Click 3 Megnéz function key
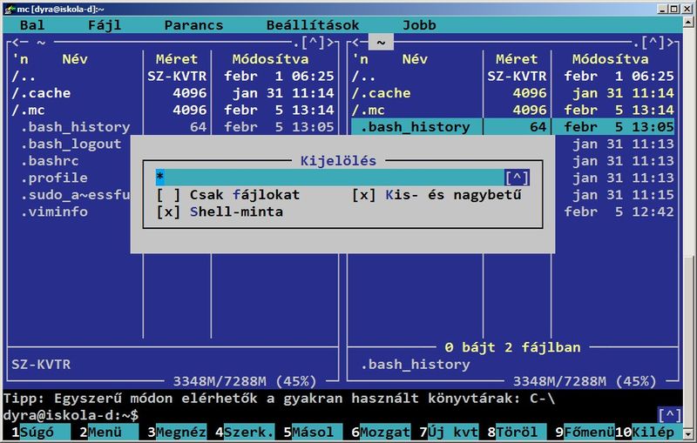 [x=177, y=432]
